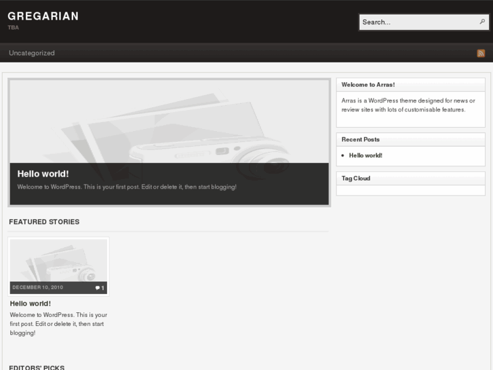Click the DECEMBER 10, 2010 date label
493x370 pixels.
point(38,287)
